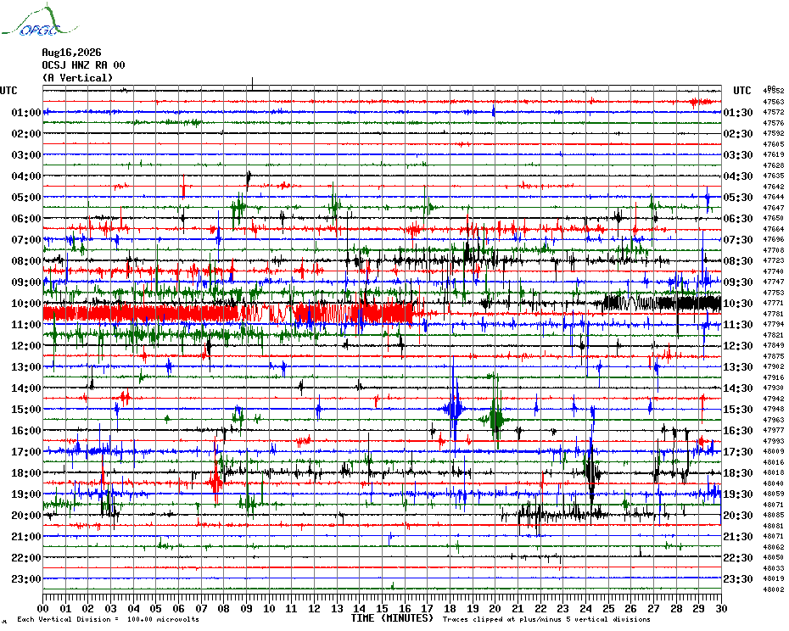Click the TIME (MINUTES) axis title
The height and width of the screenshot is (631, 789).
[x=393, y=618]
